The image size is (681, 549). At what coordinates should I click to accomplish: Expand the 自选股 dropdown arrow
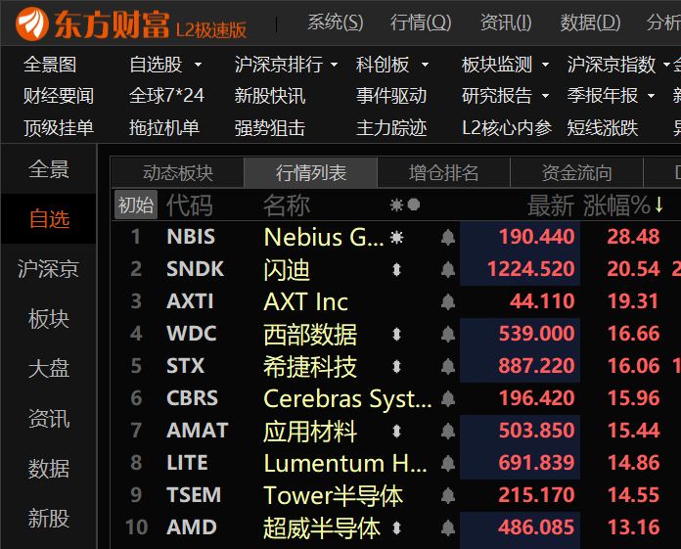pyautogui.click(x=198, y=66)
